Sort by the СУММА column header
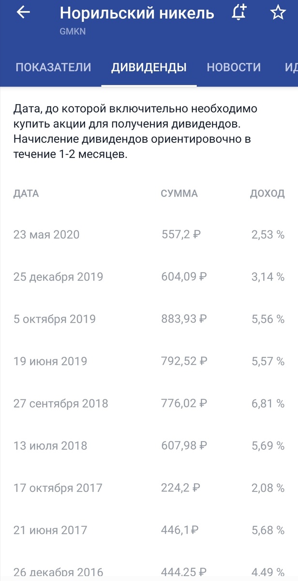 tap(179, 194)
